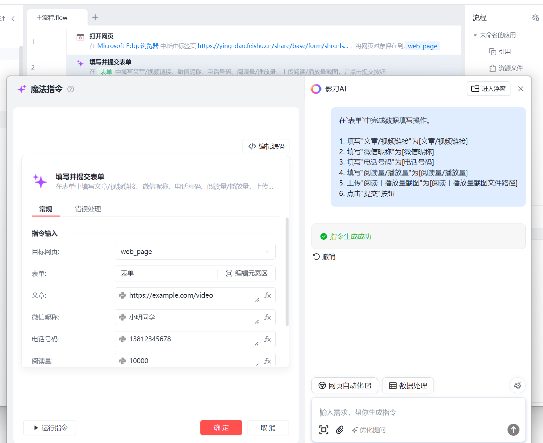Collapse the left panel with chevron arrow
The width and height of the screenshot is (543, 443).
[13, 19]
